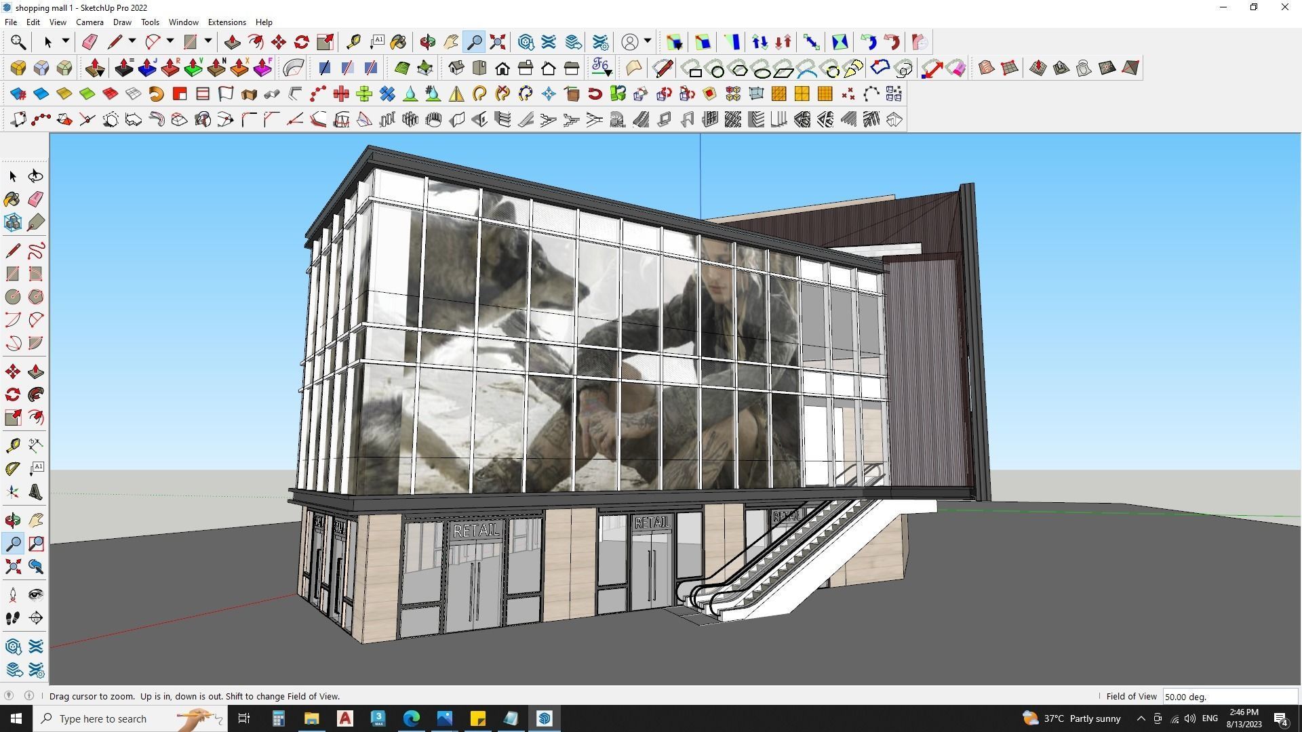Select the Tape Measure tool in top toolbar
The height and width of the screenshot is (732, 1302).
(x=353, y=42)
